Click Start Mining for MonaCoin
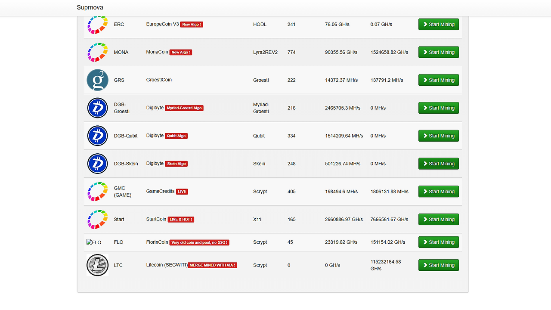The width and height of the screenshot is (551, 310). pyautogui.click(x=439, y=52)
